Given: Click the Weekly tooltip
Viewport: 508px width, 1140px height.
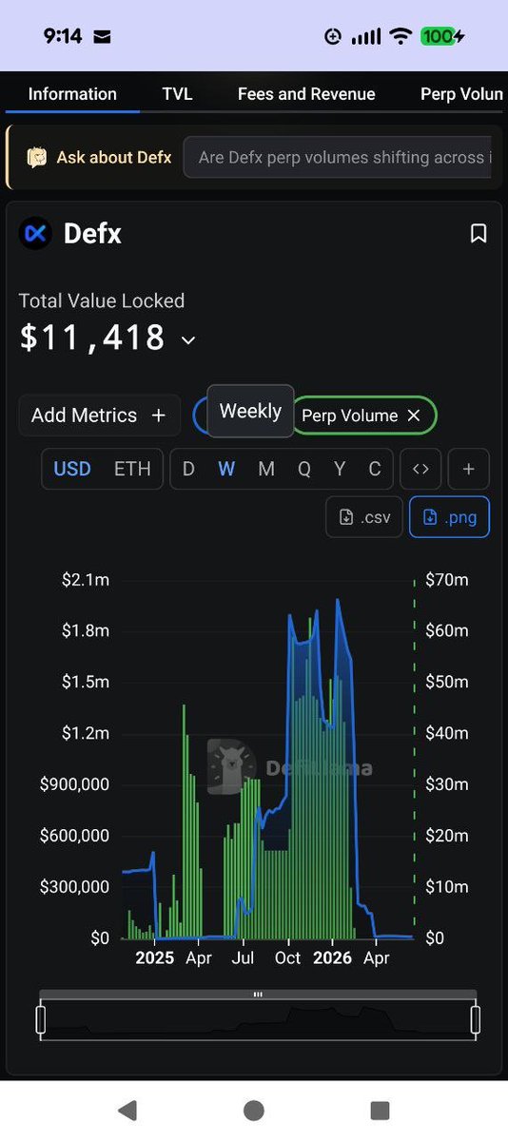Looking at the screenshot, I should click(250, 411).
